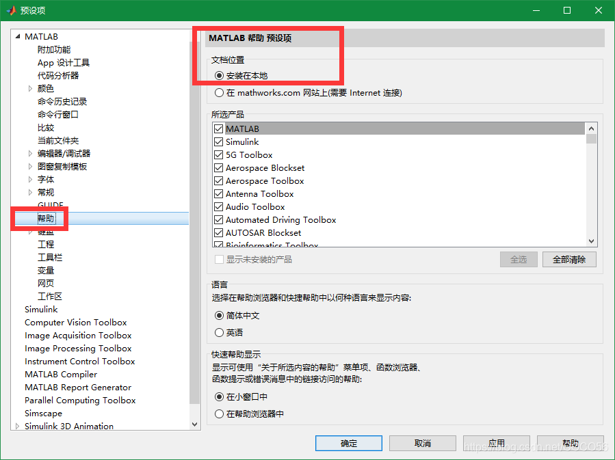615x460 pixels.
Task: Select 安装在本地 documentation location
Action: tap(219, 76)
